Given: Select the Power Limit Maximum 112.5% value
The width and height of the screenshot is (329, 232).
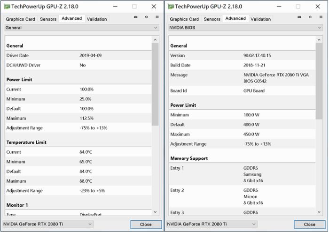Looking at the screenshot, I should click(x=86, y=118).
